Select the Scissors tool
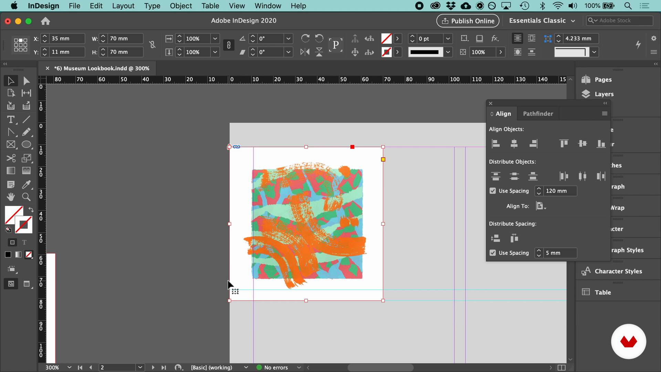The height and width of the screenshot is (372, 661). (x=11, y=158)
